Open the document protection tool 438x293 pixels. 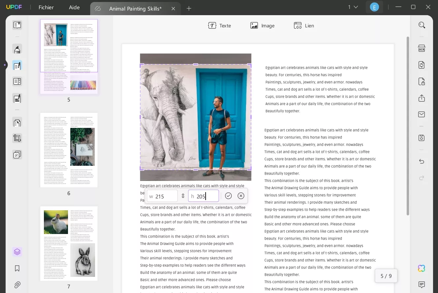pyautogui.click(x=421, y=81)
